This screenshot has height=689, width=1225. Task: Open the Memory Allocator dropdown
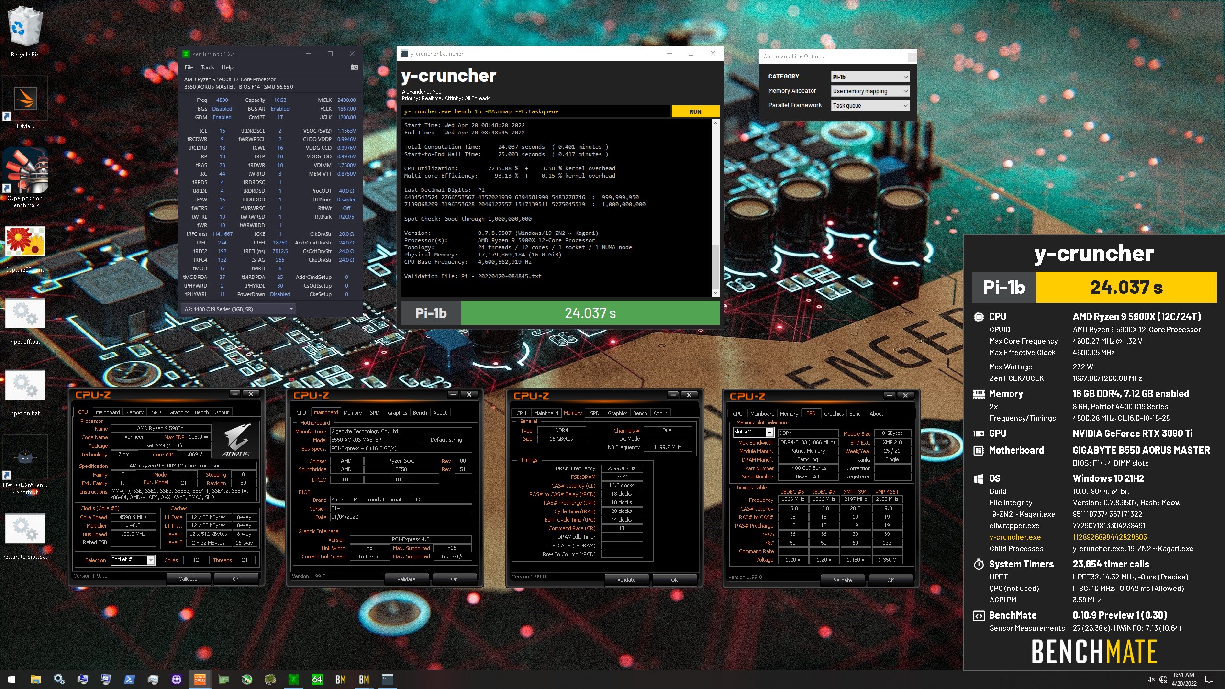870,91
